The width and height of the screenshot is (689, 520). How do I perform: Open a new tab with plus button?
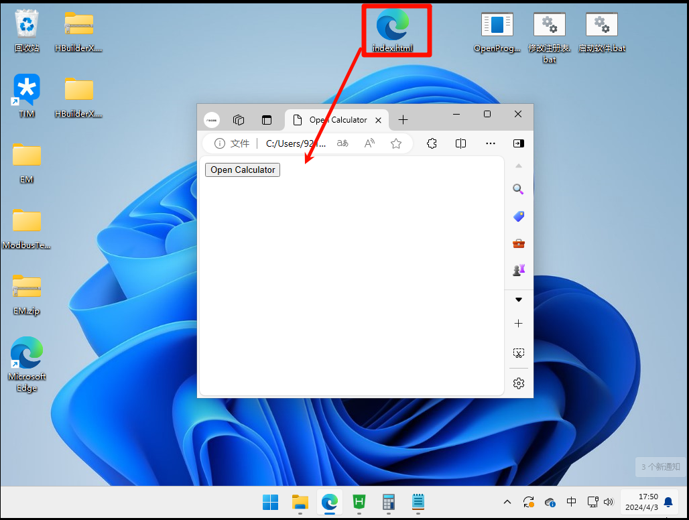point(403,119)
